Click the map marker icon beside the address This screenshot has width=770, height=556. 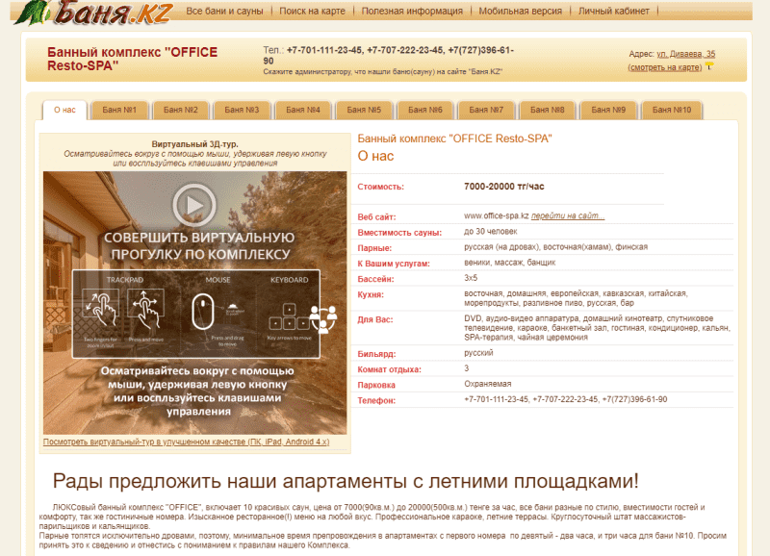(709, 64)
